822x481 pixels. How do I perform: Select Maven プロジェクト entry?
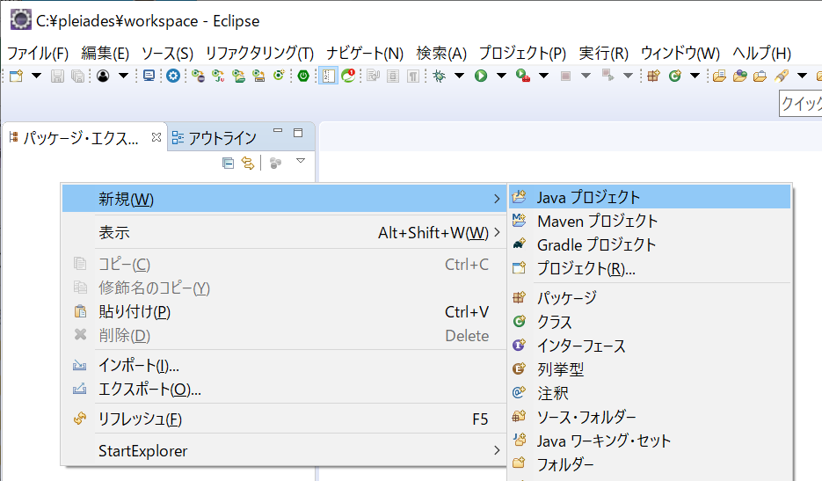coord(650,221)
